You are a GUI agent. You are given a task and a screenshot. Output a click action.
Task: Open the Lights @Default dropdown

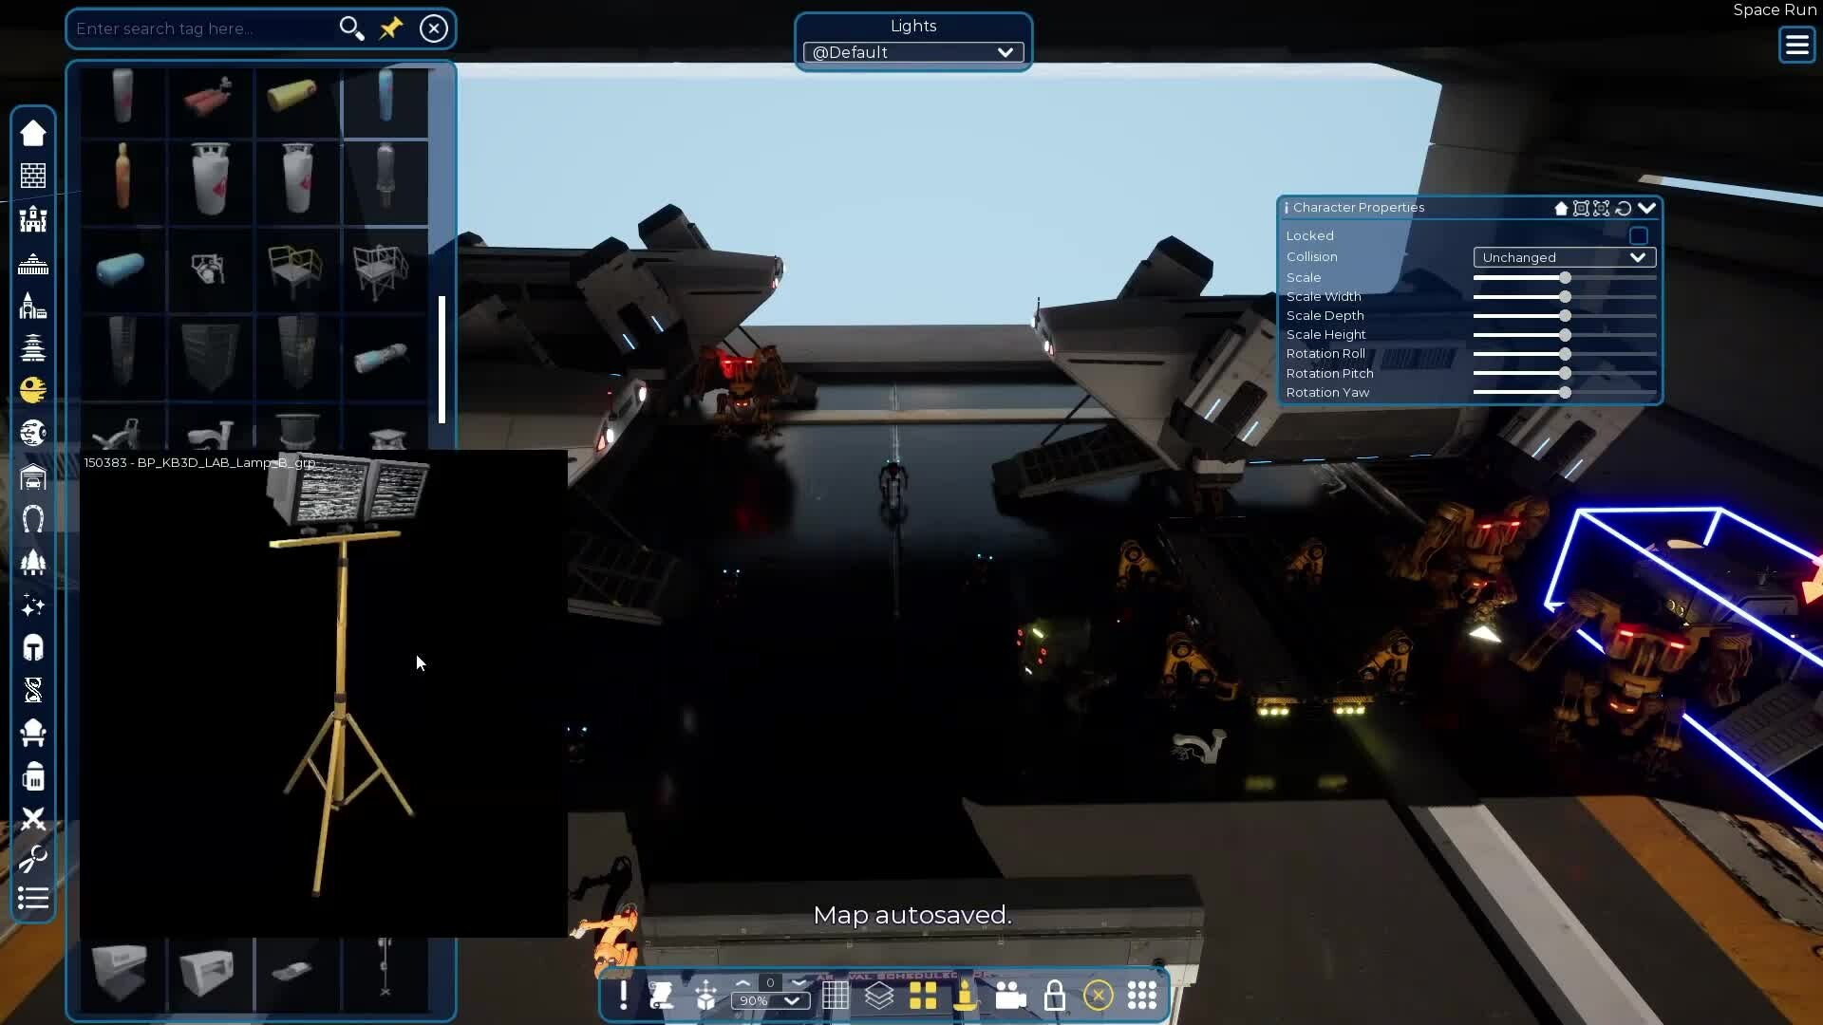[912, 52]
